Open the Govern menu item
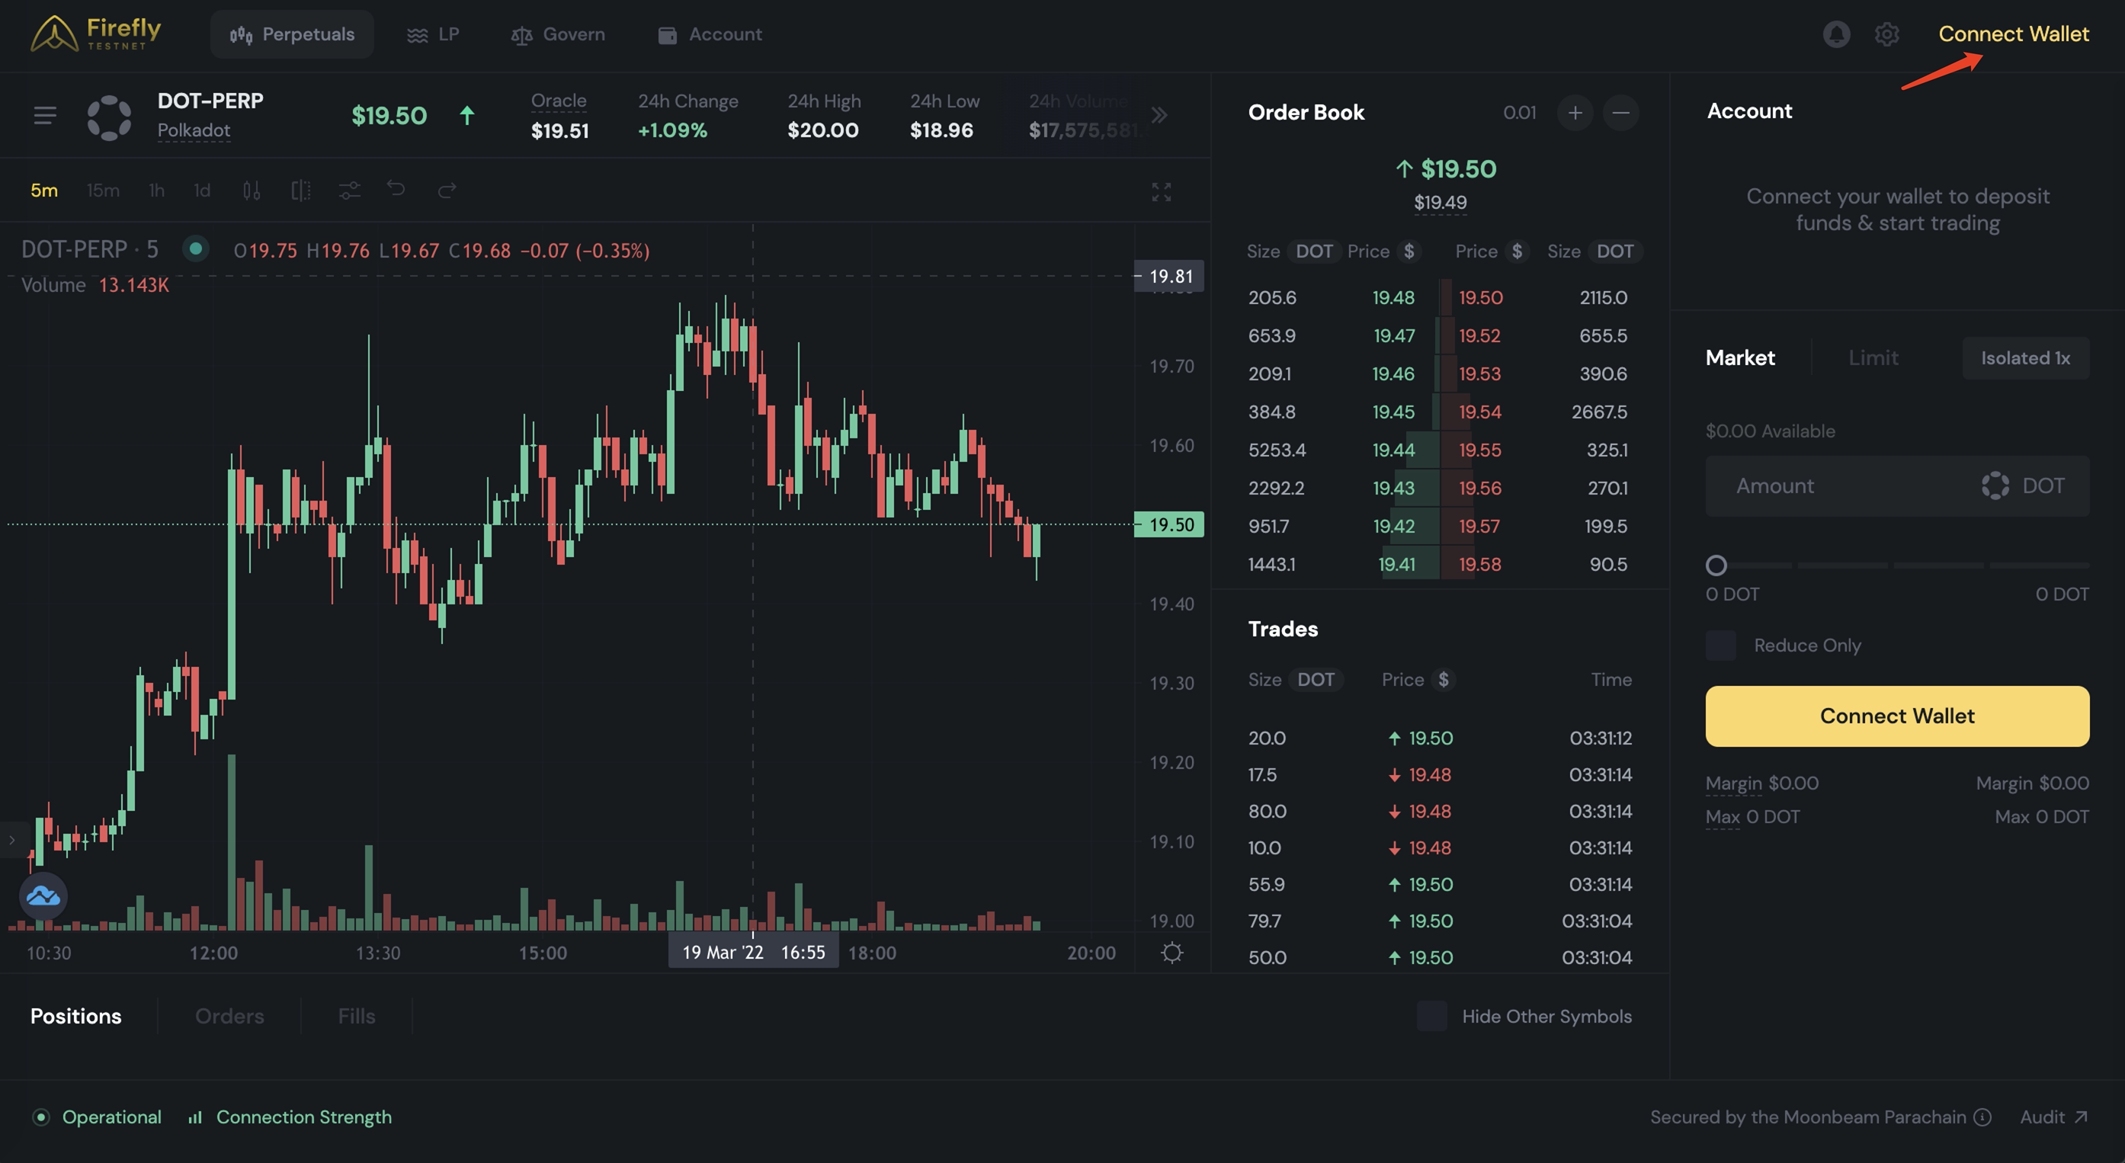This screenshot has width=2125, height=1163. (x=558, y=34)
